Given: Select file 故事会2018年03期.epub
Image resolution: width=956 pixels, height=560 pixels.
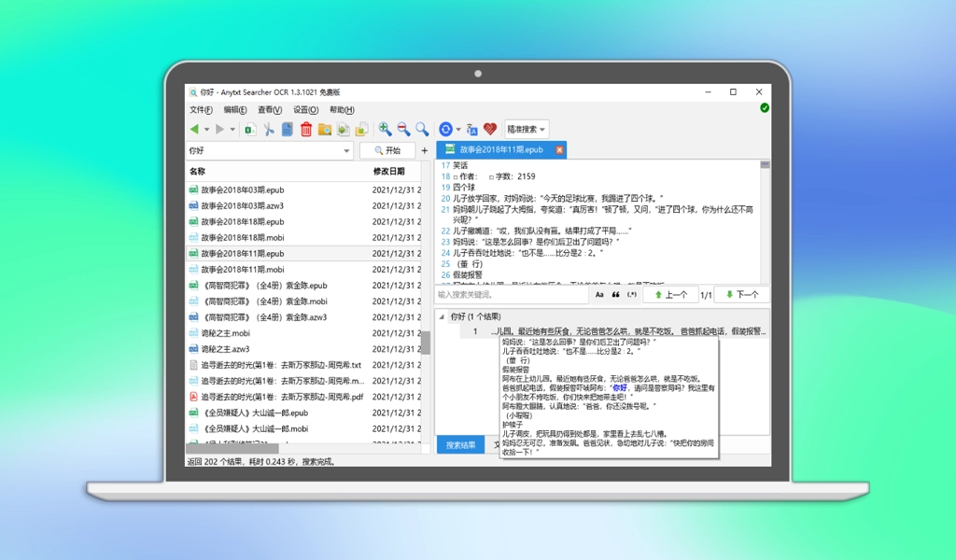Looking at the screenshot, I should (x=242, y=190).
